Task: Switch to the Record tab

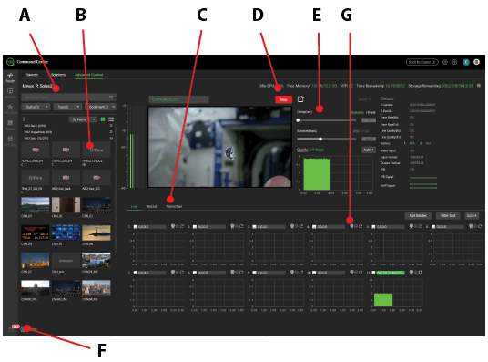Action: (151, 206)
